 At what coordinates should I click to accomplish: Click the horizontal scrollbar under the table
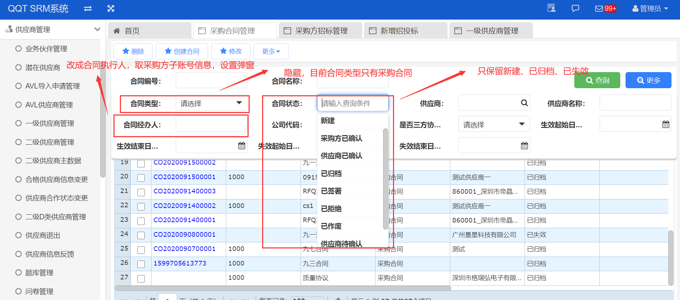tap(283, 288)
